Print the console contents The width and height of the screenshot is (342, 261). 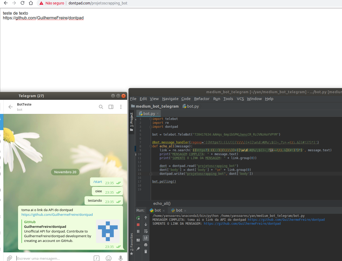tap(146, 245)
